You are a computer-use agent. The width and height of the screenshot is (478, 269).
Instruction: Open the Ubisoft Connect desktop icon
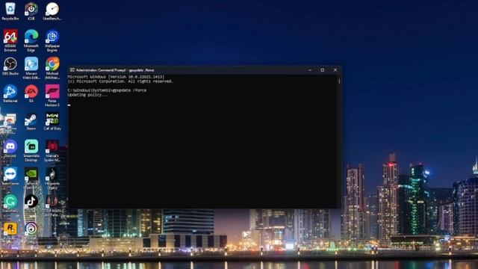(31, 229)
